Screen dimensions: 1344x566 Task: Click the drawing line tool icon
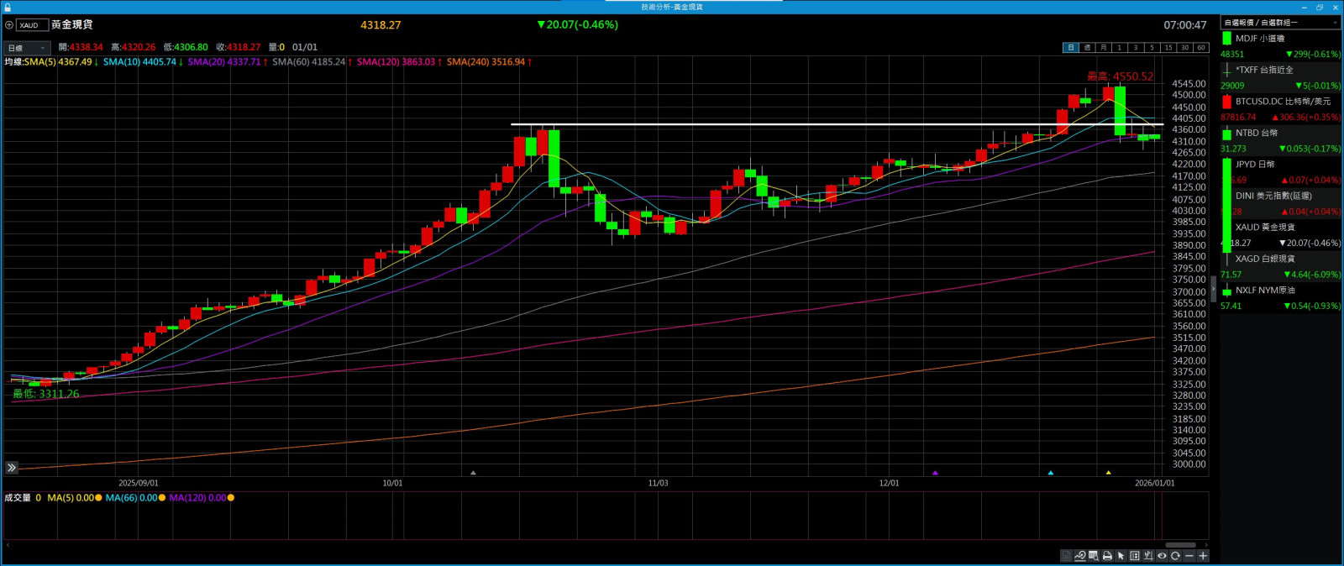pos(1079,556)
